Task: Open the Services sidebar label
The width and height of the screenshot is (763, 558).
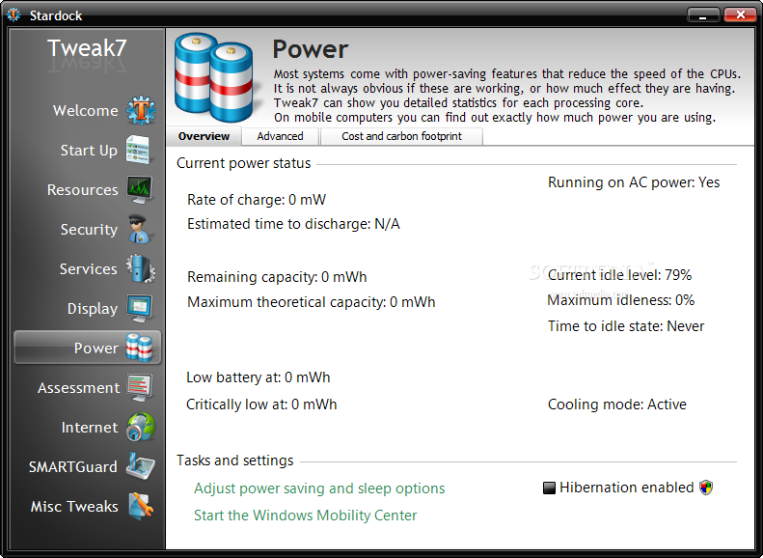Action: (89, 268)
